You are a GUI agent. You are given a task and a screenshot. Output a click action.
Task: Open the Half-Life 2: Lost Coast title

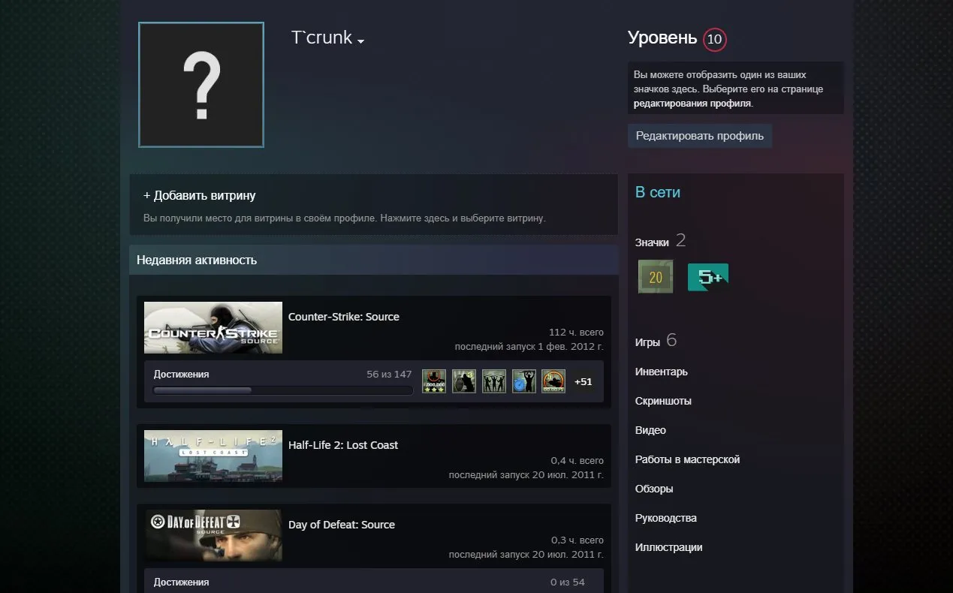343,445
